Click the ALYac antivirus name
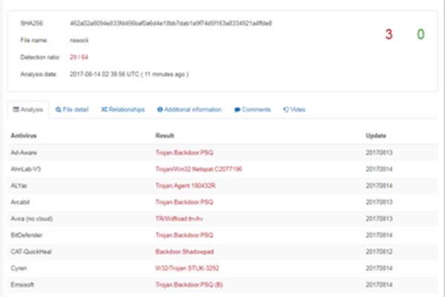This screenshot has width=445, height=297. tap(19, 186)
